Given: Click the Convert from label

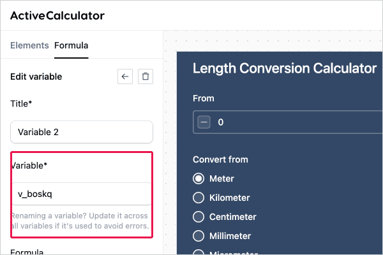Looking at the screenshot, I should 220,159.
